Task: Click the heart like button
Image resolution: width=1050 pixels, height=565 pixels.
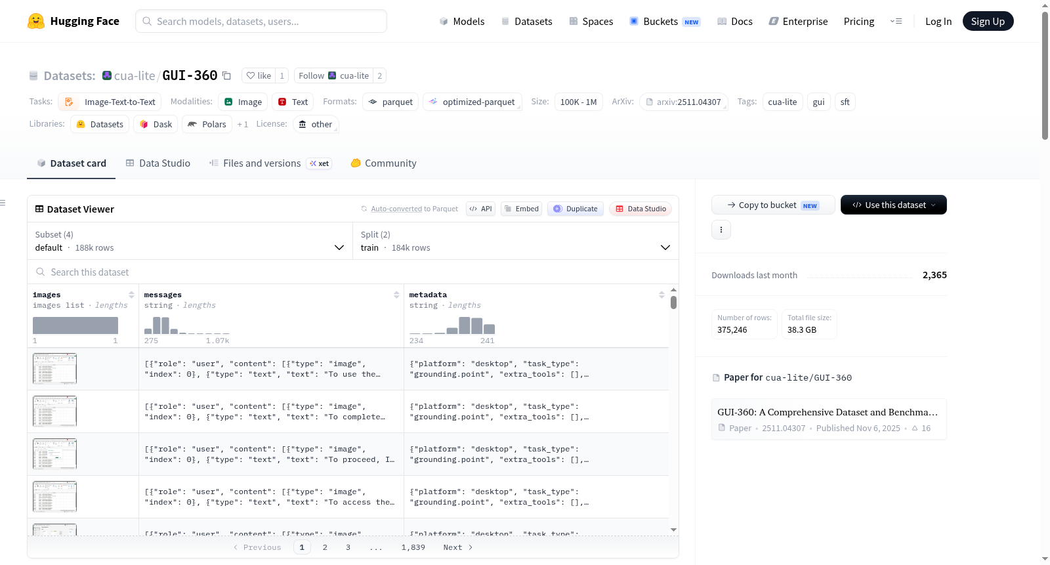Action: point(259,75)
